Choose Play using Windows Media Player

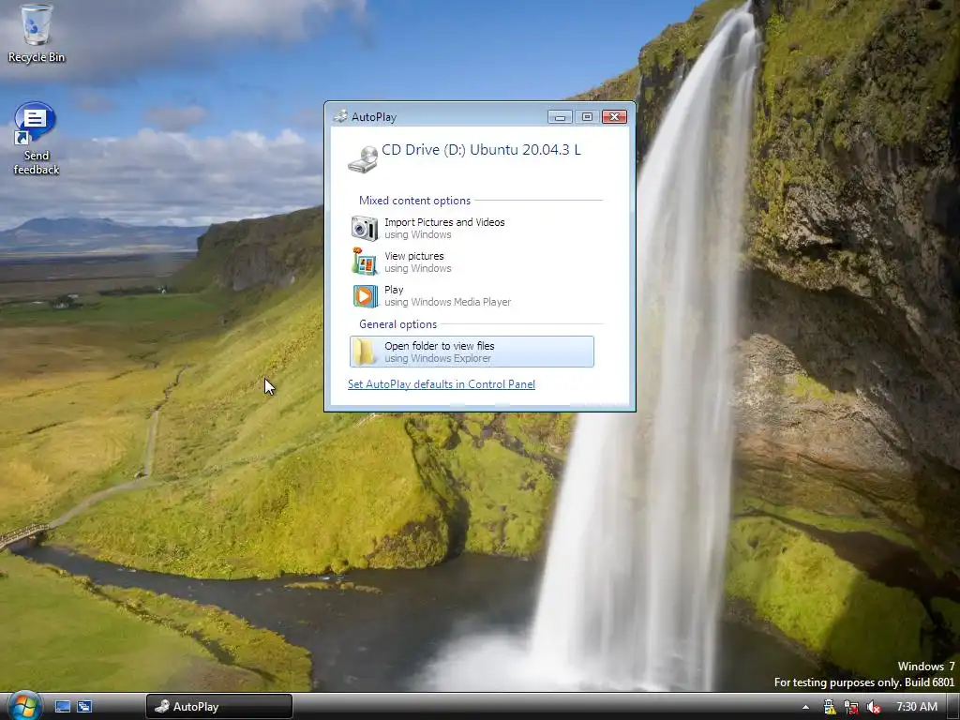(x=472, y=295)
